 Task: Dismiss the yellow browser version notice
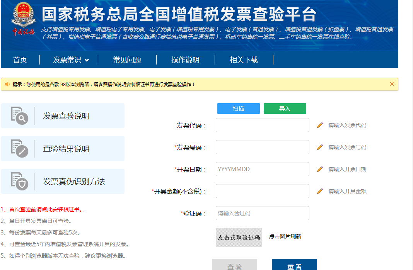pos(392,84)
